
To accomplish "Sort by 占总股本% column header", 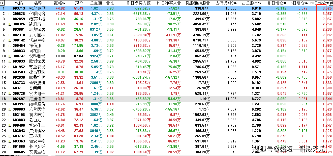I will [x=251, y=3].
